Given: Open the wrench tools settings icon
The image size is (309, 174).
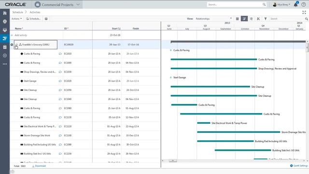Looking at the screenshot, I should tap(258, 19).
